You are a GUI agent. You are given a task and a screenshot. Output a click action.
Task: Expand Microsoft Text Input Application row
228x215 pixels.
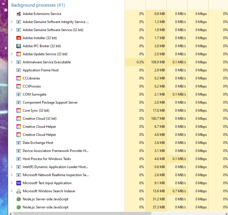[x=12, y=183]
